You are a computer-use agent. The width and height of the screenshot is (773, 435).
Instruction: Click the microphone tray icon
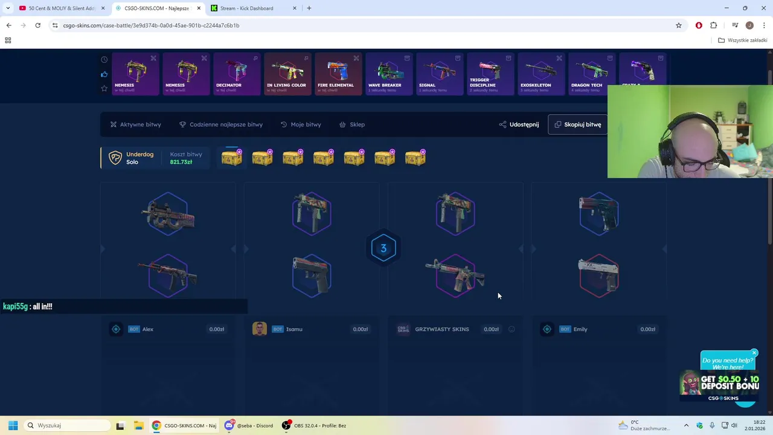click(x=712, y=425)
